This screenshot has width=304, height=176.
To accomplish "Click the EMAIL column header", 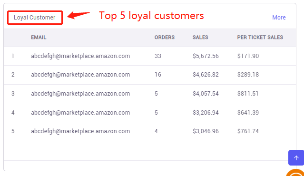I will pyautogui.click(x=39, y=37).
